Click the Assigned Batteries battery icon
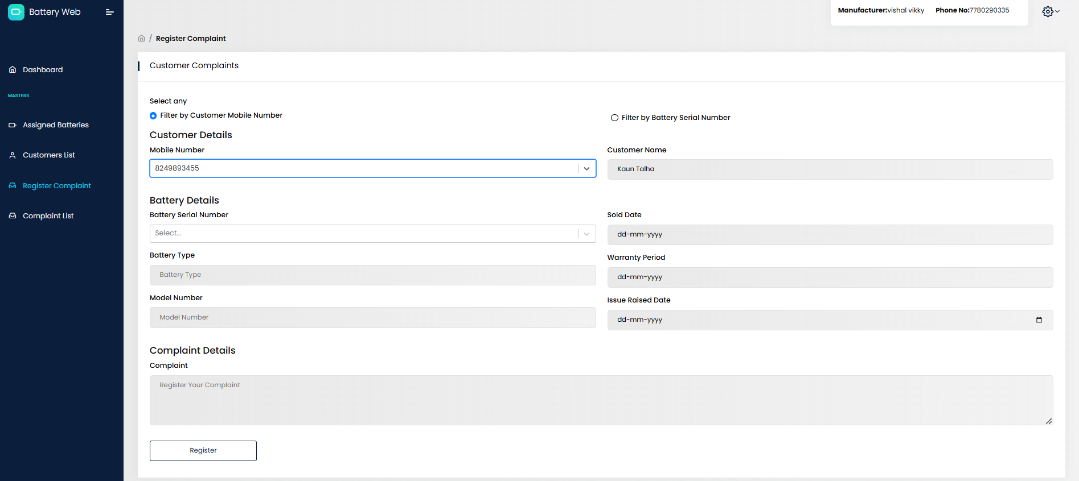The height and width of the screenshot is (481, 1079). [13, 125]
